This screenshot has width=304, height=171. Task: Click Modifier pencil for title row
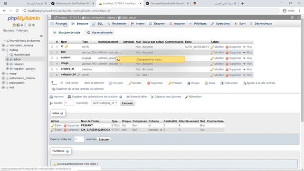pos(217,53)
